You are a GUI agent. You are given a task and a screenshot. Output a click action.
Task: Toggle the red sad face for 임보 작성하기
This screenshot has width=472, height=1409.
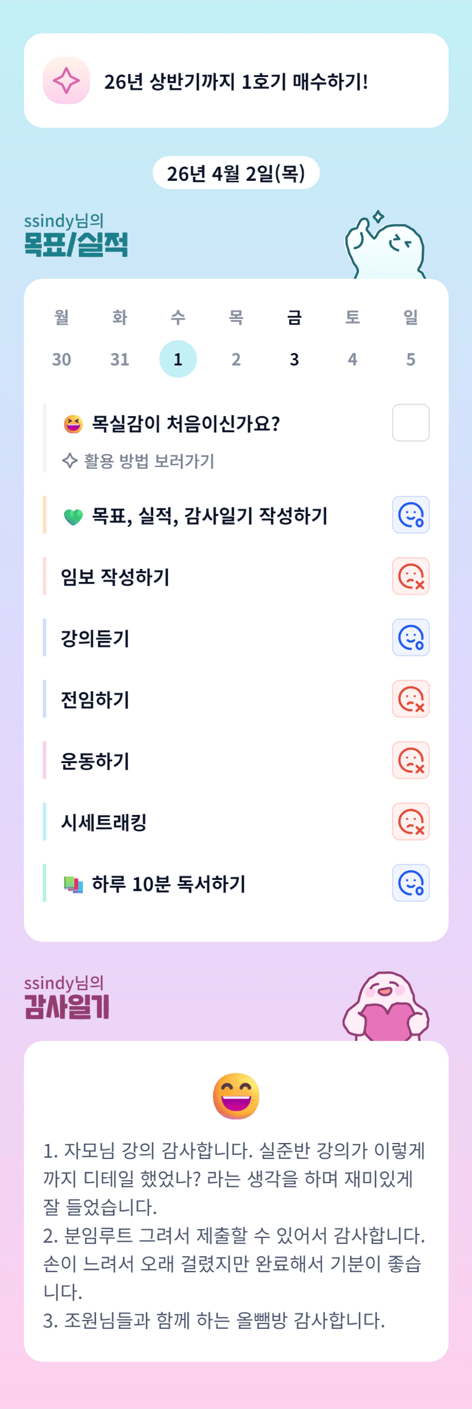410,576
